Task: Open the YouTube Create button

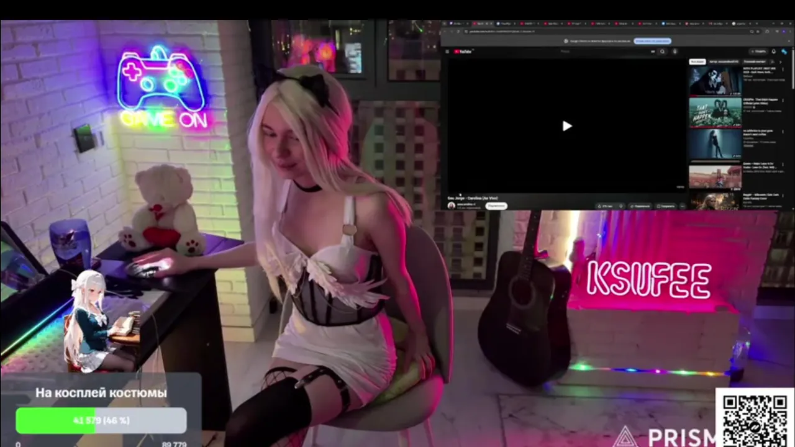Action: (x=758, y=52)
